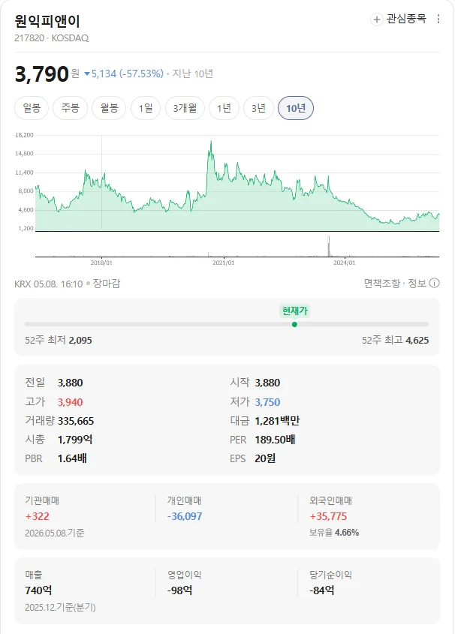Click the 2026.05.08.기준 date text
Viewport: 455px width, 634px height.
pos(55,533)
